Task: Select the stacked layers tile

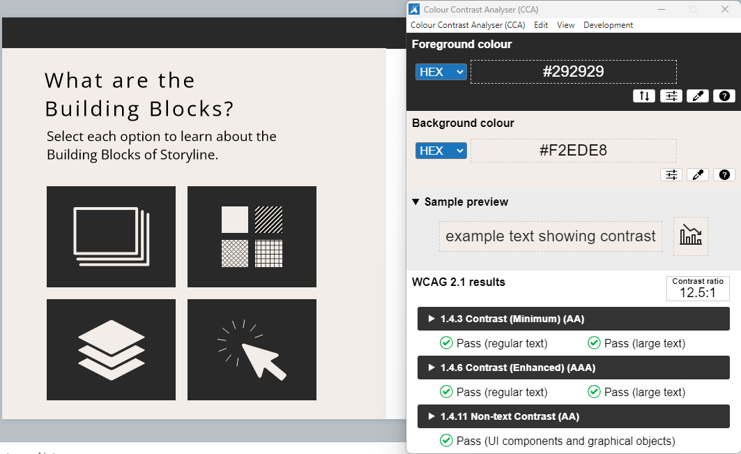Action: tap(111, 349)
